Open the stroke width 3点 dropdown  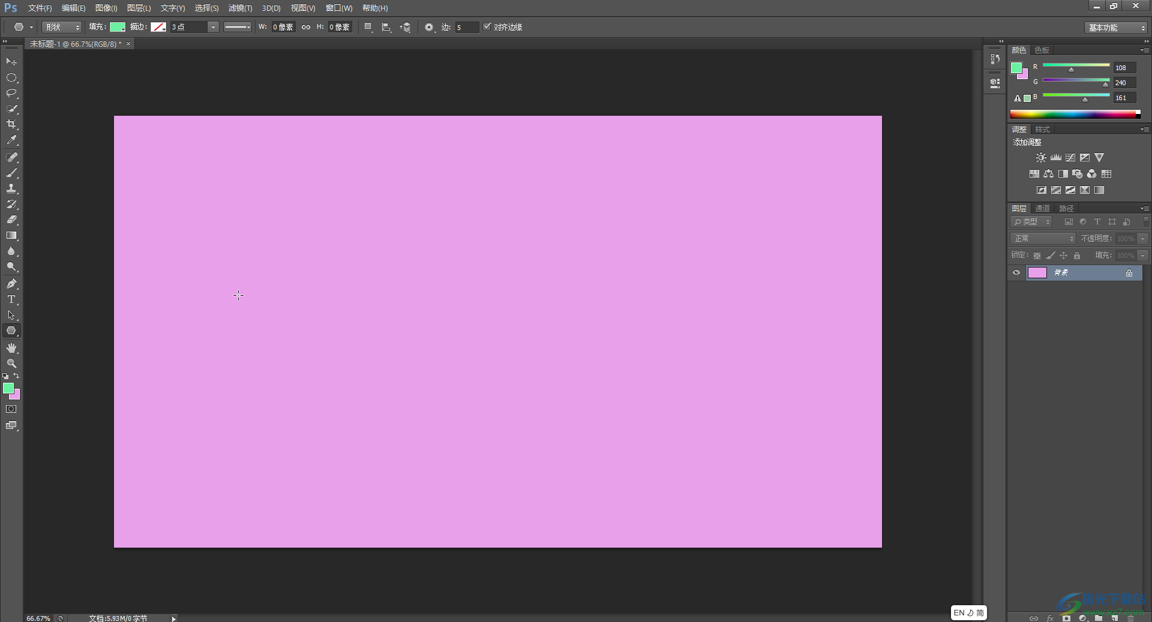coord(213,27)
